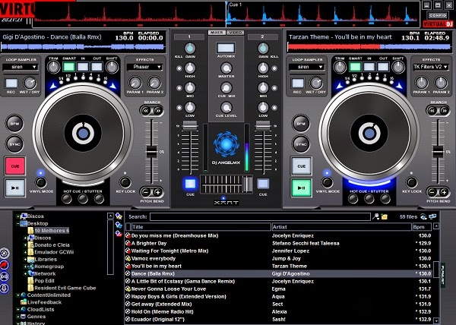
Task: Toggle right deck Vinyl Mode
Action: click(327, 182)
